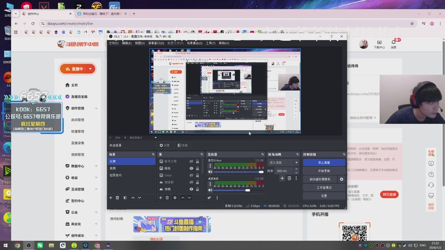Open File Explorer from the taskbar
The width and height of the screenshot is (445, 250).
point(51,246)
